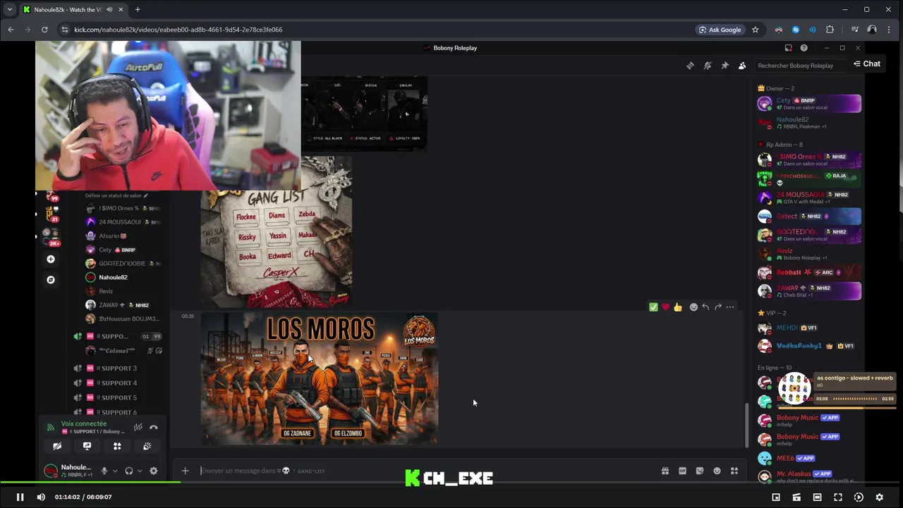The width and height of the screenshot is (903, 508).
Task: Toggle Kick player picture-in-picture
Action: (x=776, y=497)
